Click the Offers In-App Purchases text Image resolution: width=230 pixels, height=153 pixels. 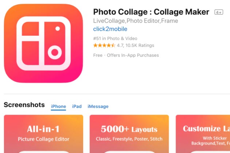tap(133, 55)
